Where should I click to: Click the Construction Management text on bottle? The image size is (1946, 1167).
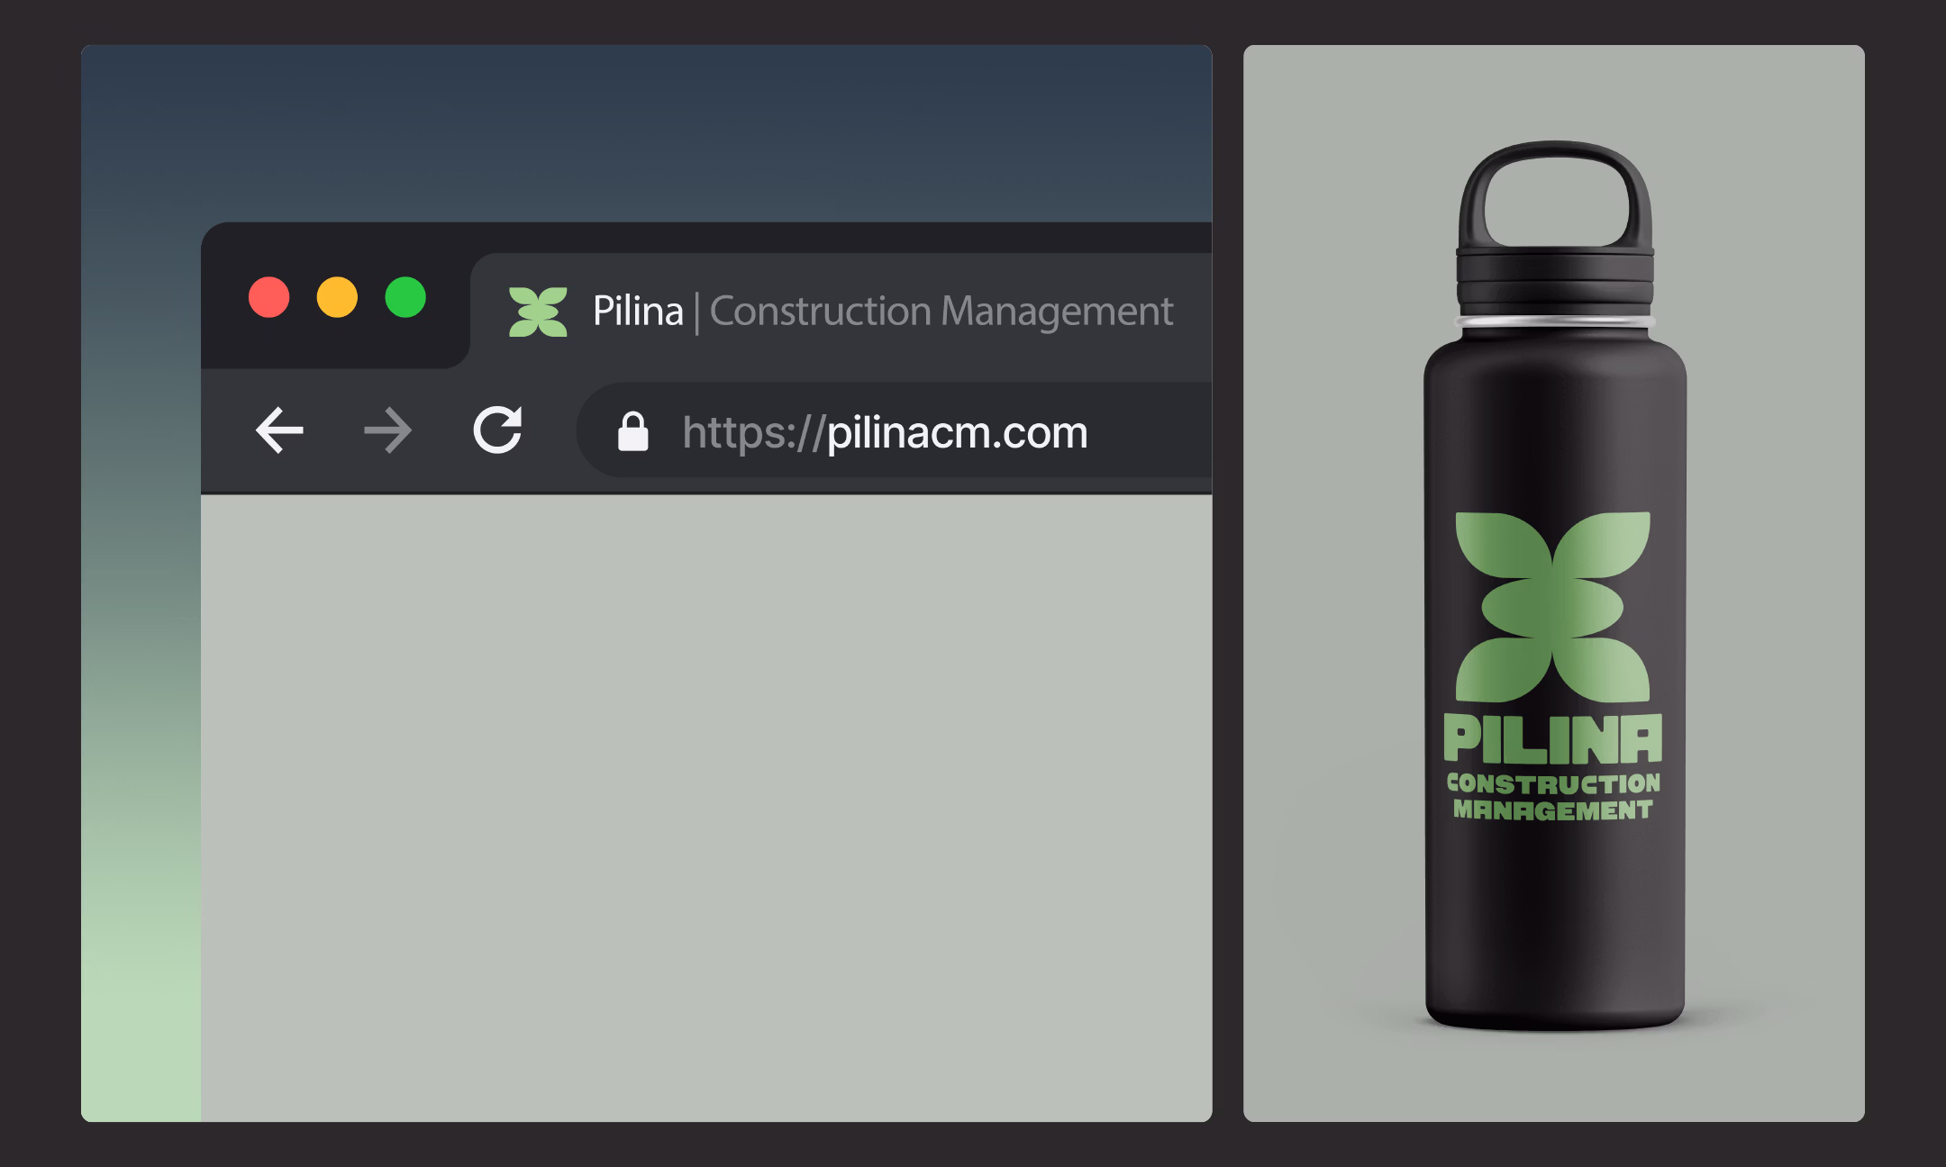[x=1552, y=796]
